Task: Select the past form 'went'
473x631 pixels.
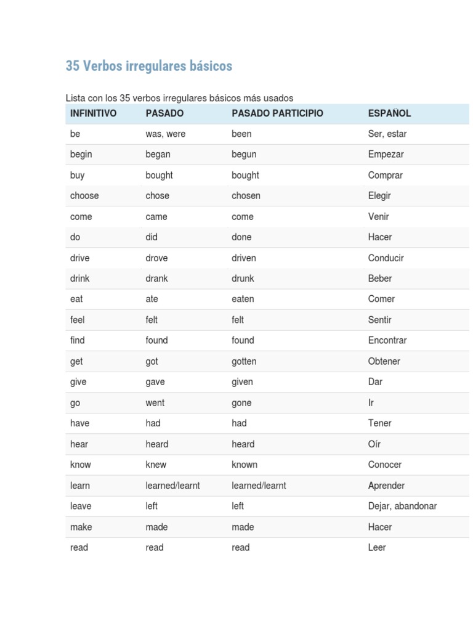Action: tap(155, 402)
